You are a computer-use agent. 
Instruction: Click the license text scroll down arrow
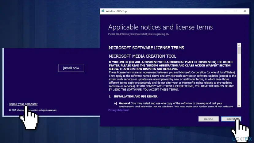click(239, 105)
